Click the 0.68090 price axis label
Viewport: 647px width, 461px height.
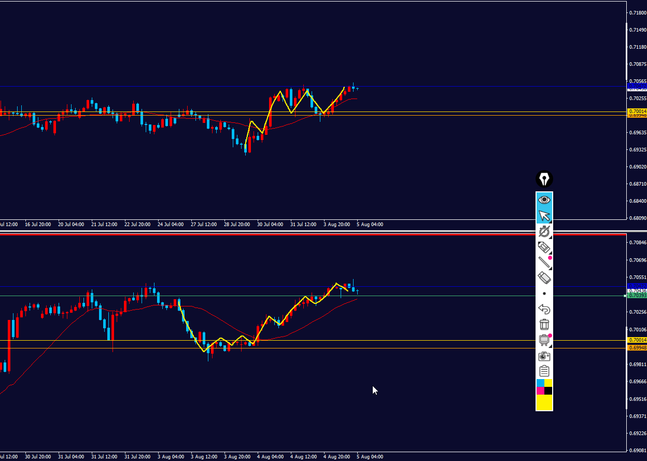[x=638, y=218]
